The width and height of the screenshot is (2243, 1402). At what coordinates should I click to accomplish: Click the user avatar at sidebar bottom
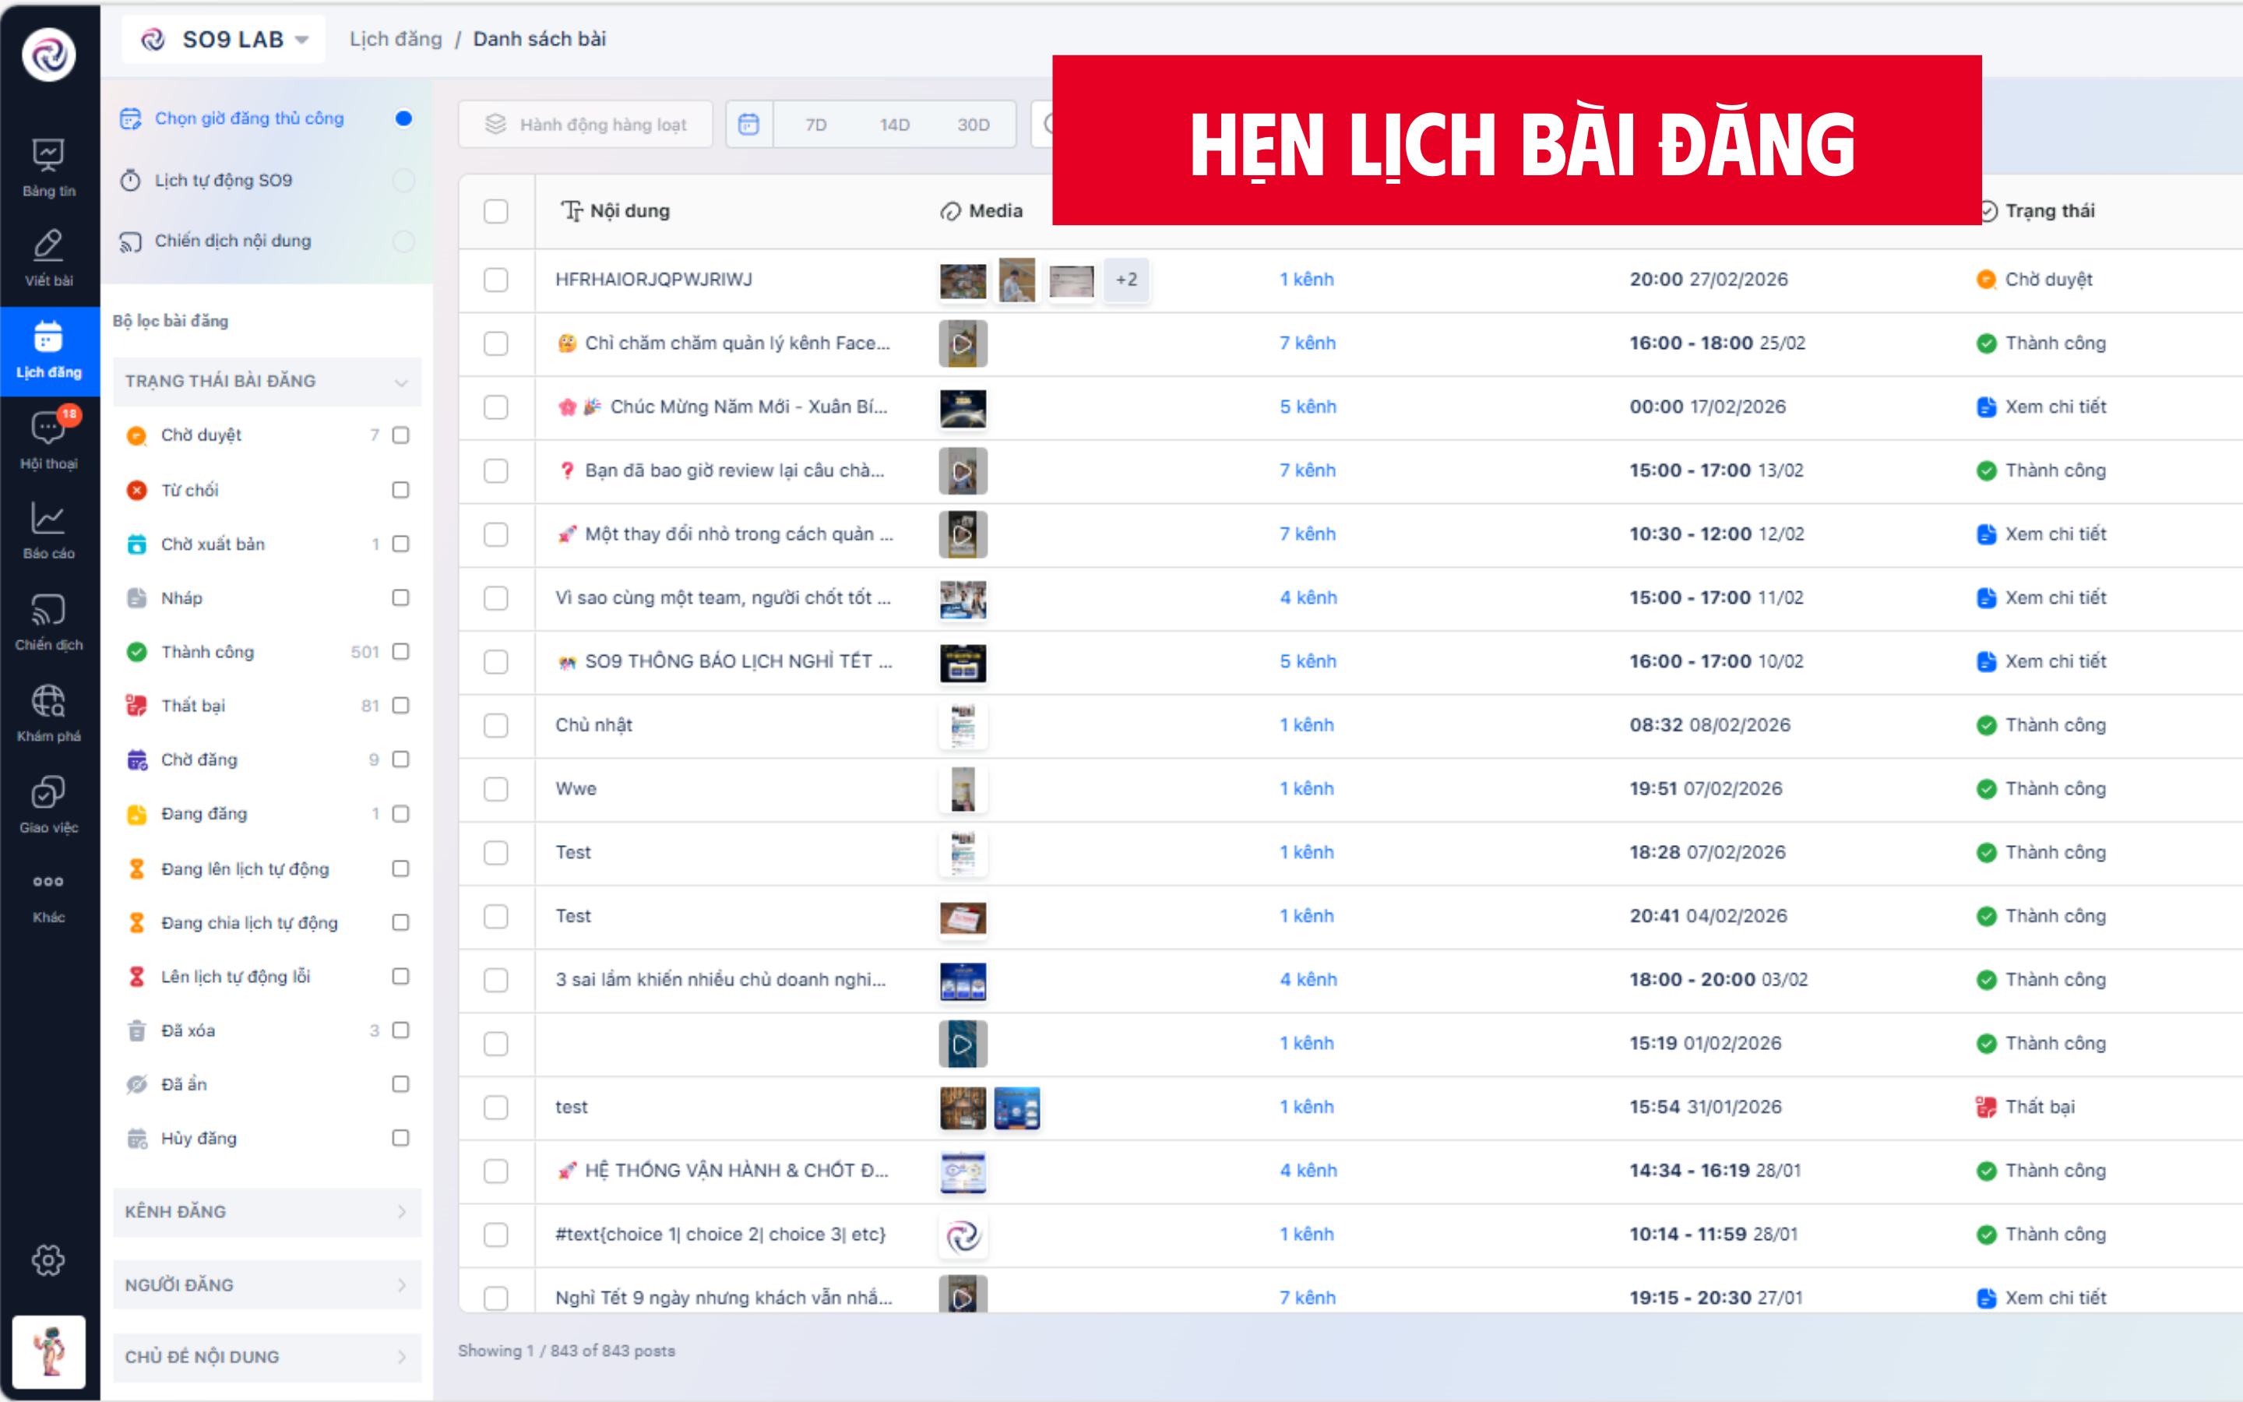[49, 1351]
